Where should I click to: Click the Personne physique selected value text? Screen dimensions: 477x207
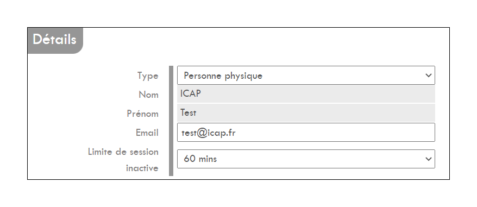[x=223, y=76]
